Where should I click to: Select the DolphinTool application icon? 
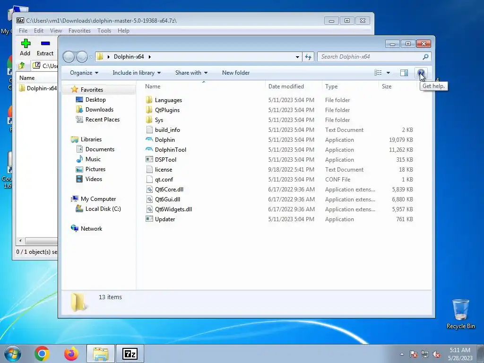(149, 149)
